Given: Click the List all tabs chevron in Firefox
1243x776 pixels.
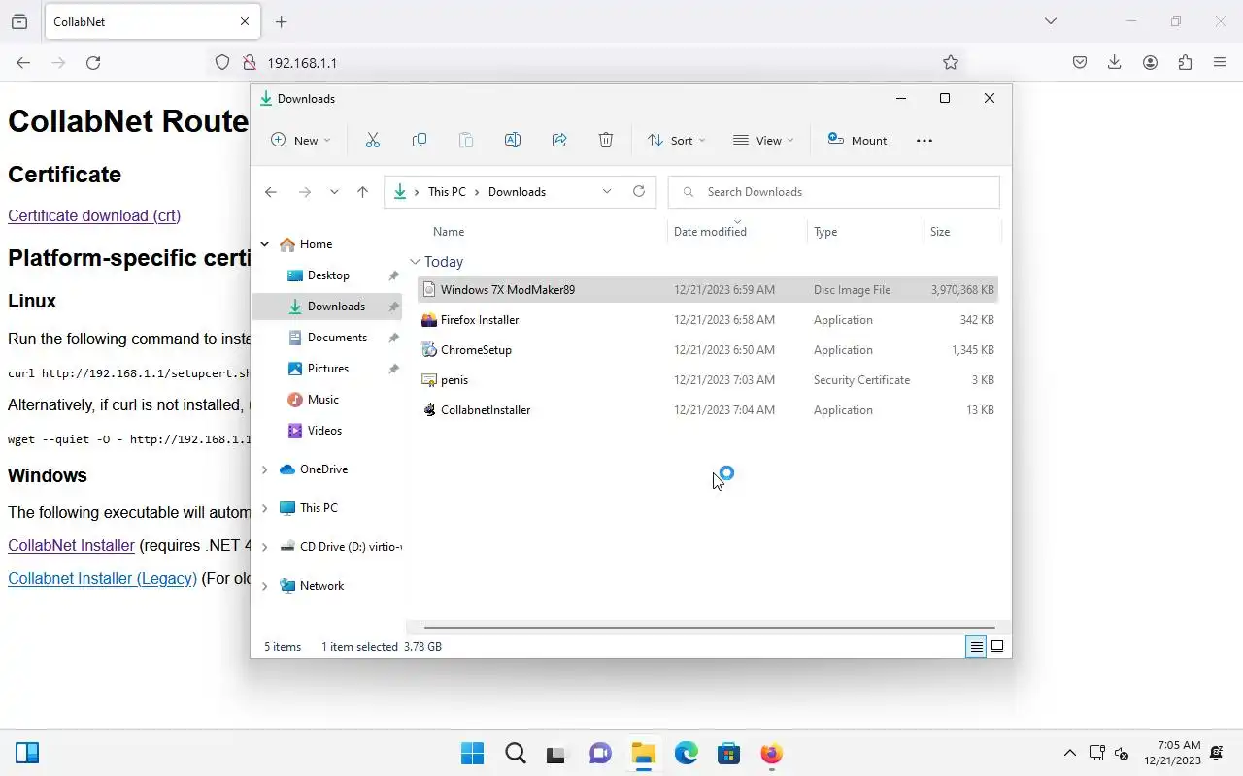Looking at the screenshot, I should point(1050,21).
